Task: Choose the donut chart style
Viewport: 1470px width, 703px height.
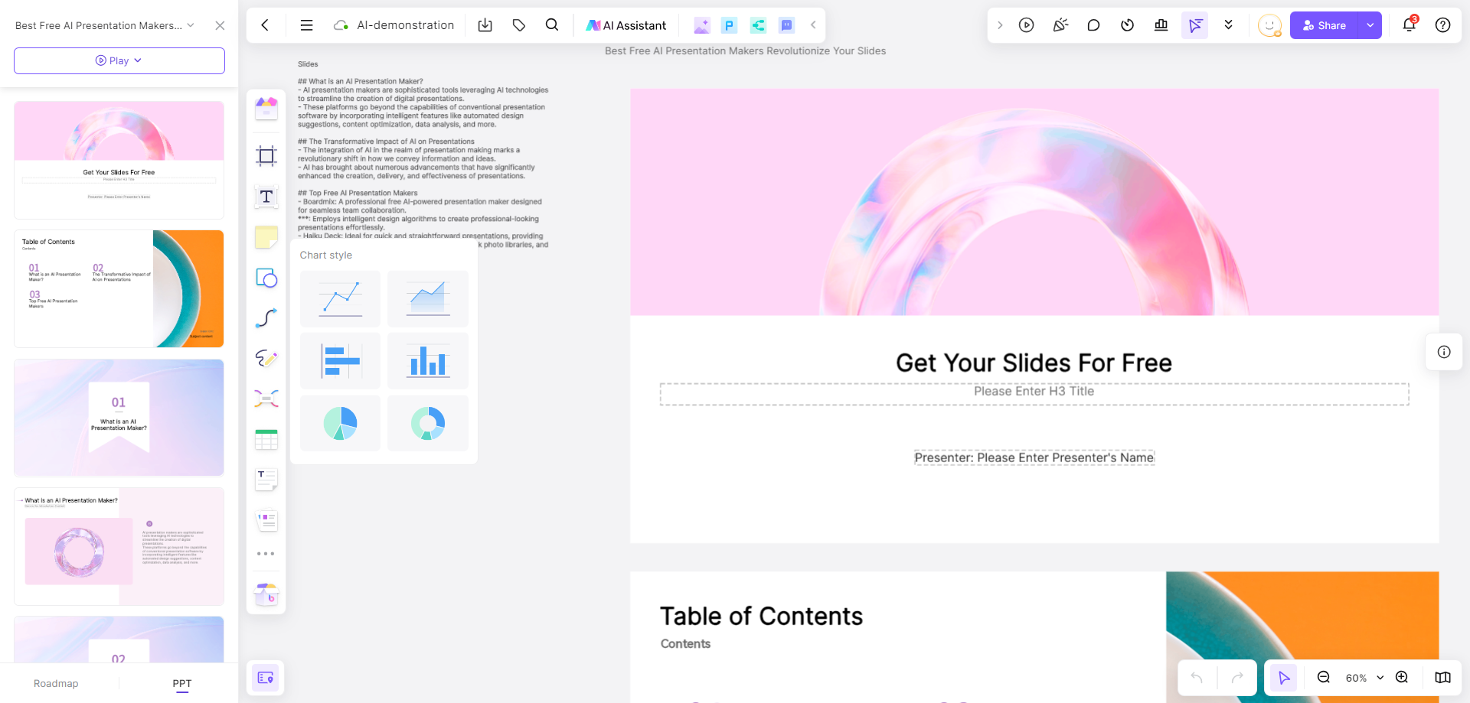Action: [x=428, y=423]
